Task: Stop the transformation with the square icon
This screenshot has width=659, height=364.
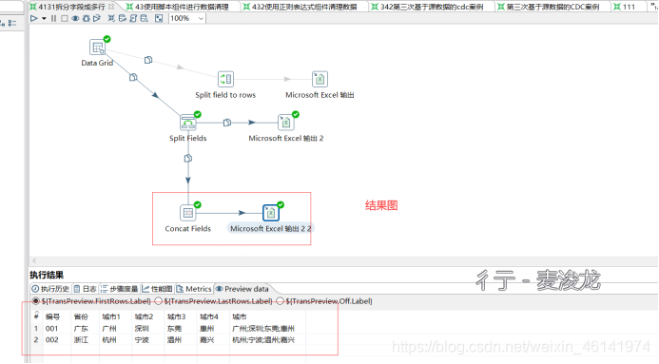Action: (x=65, y=18)
